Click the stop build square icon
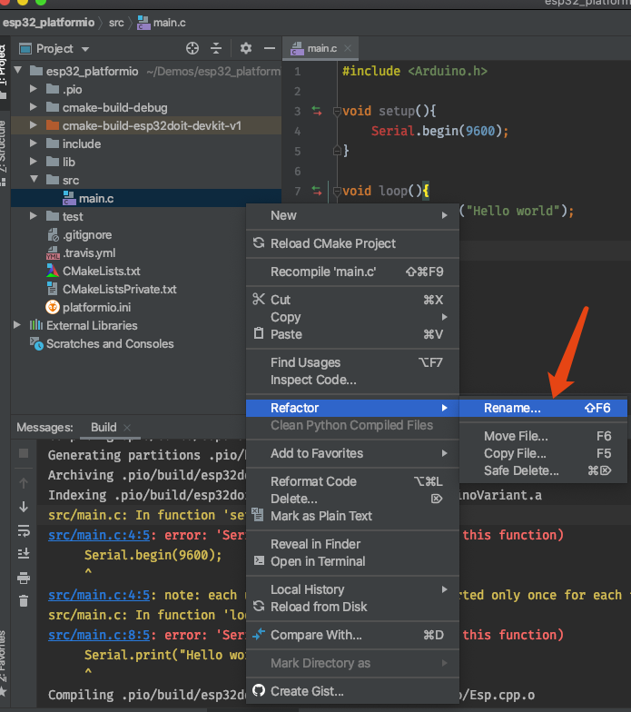 coord(24,452)
